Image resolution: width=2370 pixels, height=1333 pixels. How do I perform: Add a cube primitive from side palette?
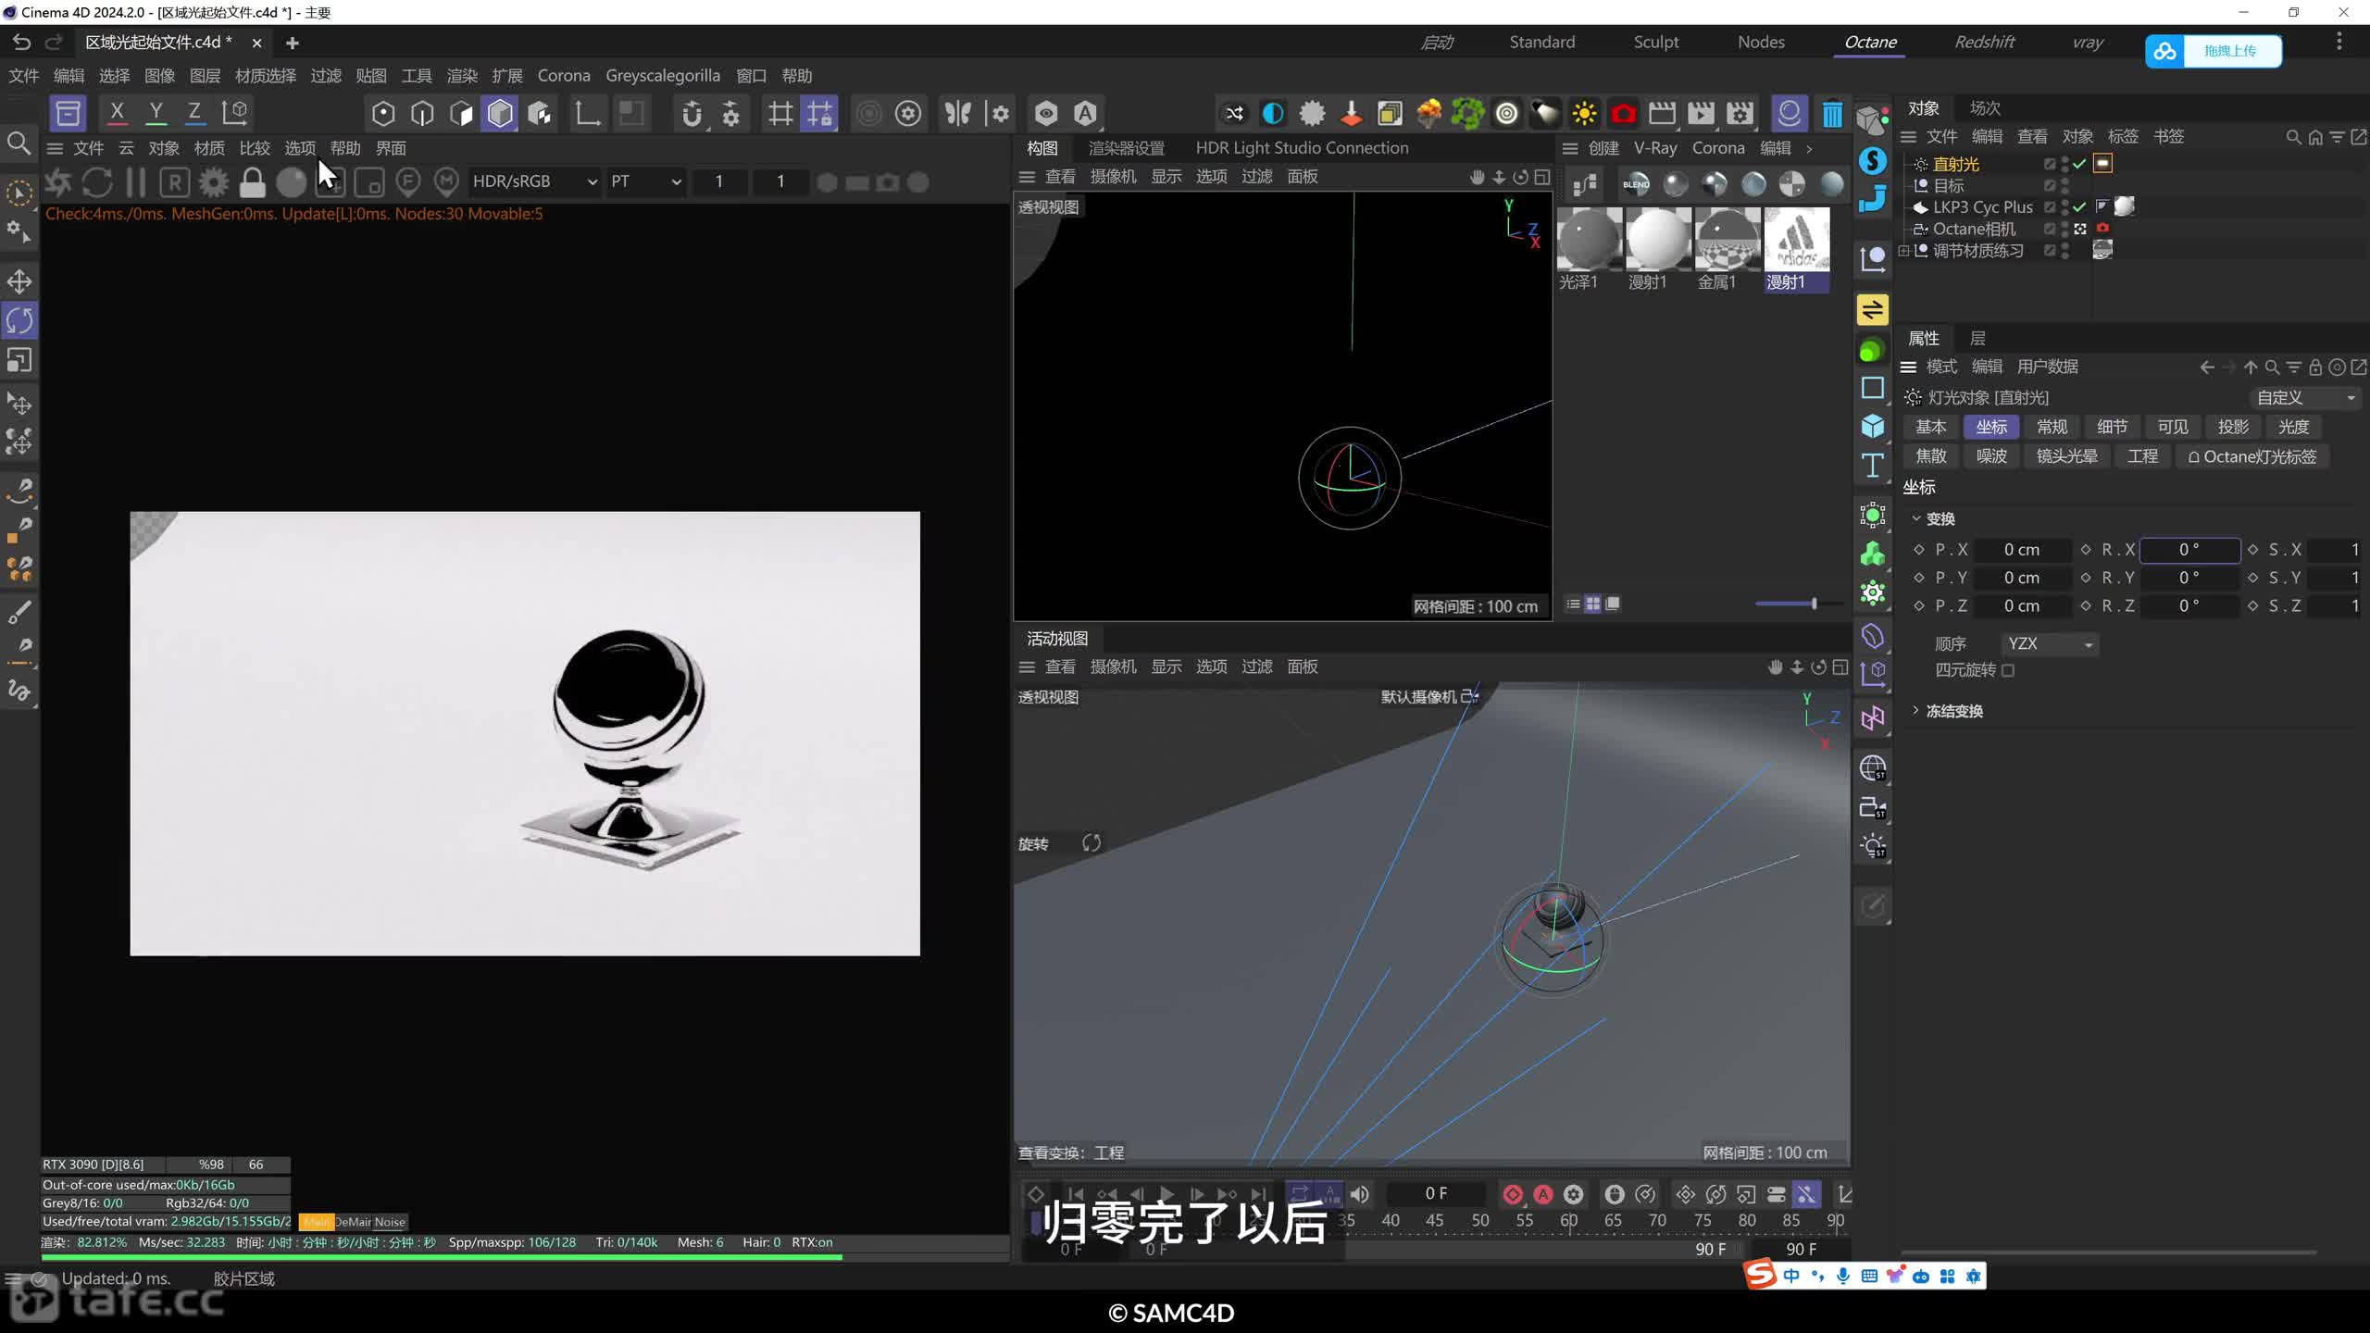click(1873, 426)
